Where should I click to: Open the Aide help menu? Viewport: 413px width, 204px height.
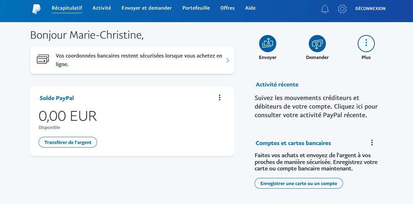point(251,8)
